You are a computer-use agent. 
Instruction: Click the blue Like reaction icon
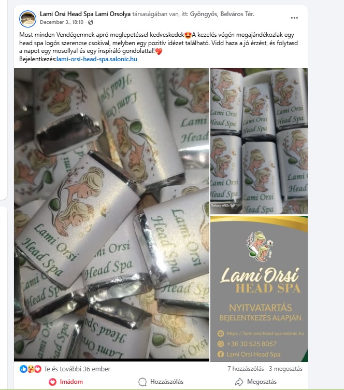(23, 369)
